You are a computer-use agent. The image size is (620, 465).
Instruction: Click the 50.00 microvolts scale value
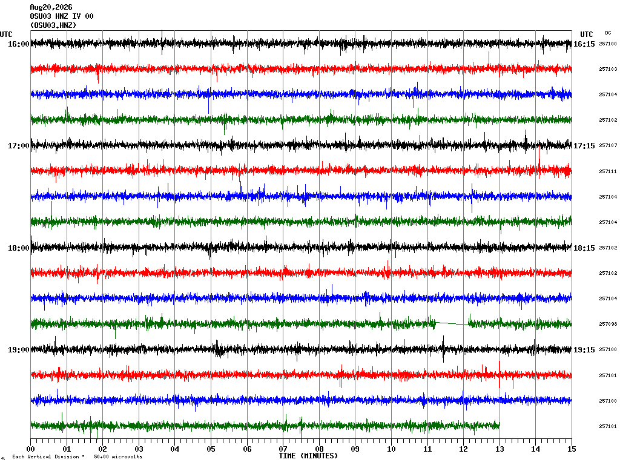118,457
